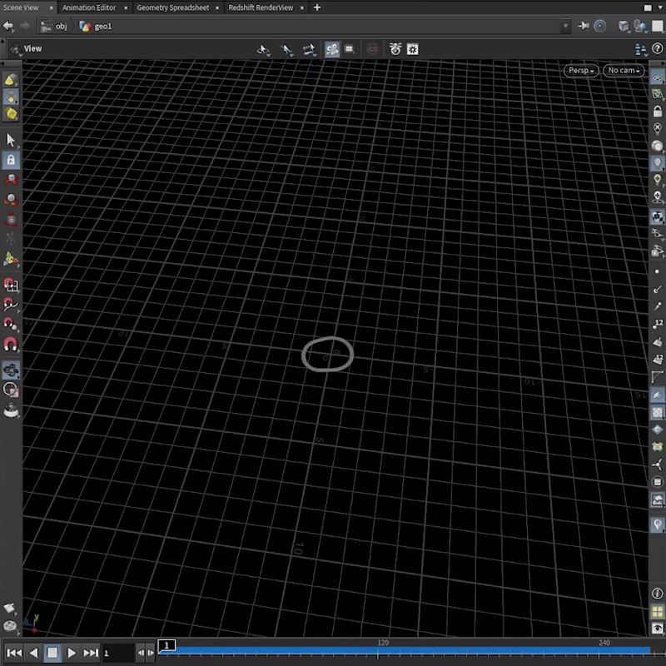Open the viewport info icon
Screen dimensions: 666x666
[657, 594]
